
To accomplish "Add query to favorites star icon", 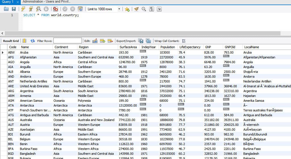I will tap(127, 9).
